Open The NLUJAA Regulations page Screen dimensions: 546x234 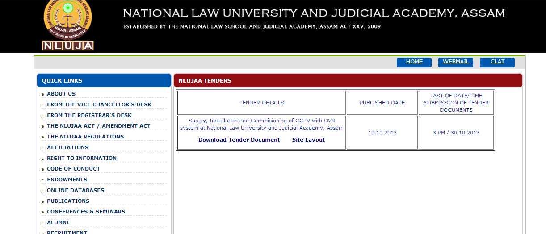[x=85, y=137]
